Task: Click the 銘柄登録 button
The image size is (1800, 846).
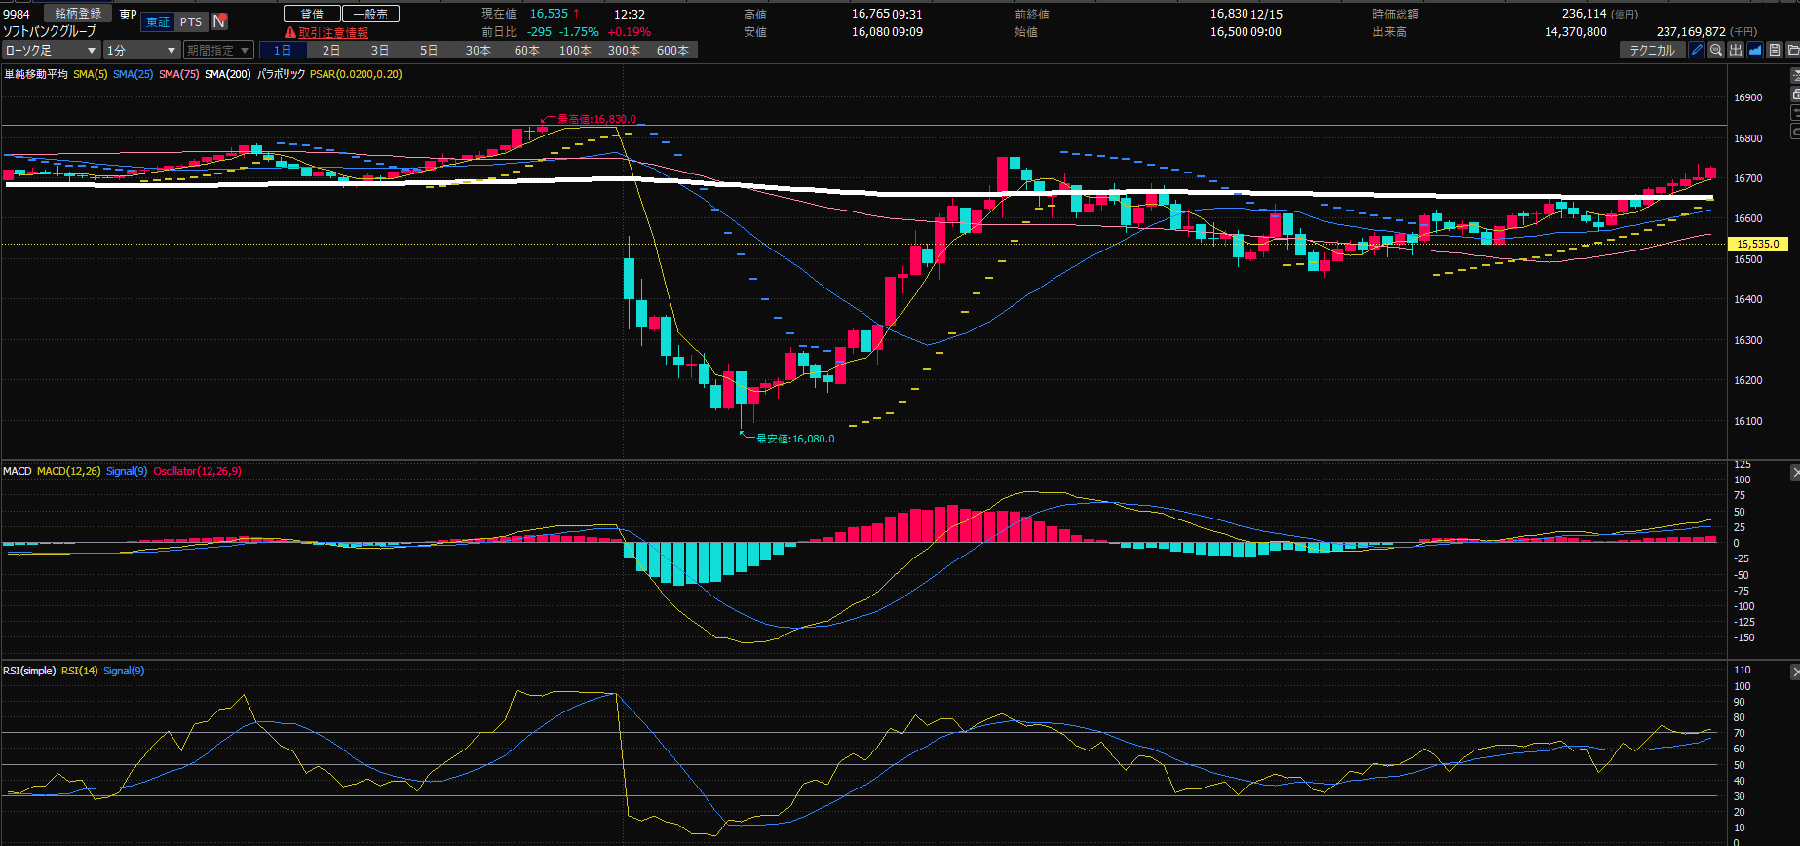Action: (x=78, y=13)
